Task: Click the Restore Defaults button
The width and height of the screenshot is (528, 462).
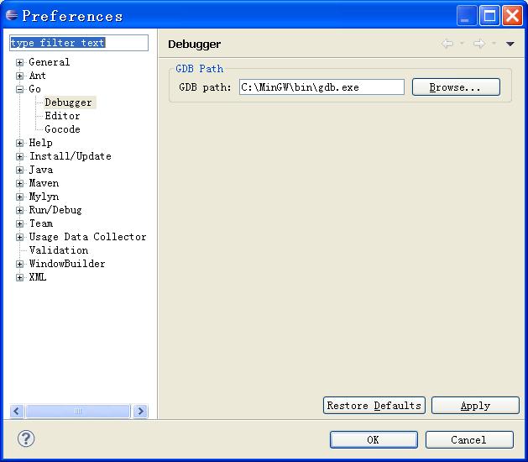Action: tap(374, 406)
